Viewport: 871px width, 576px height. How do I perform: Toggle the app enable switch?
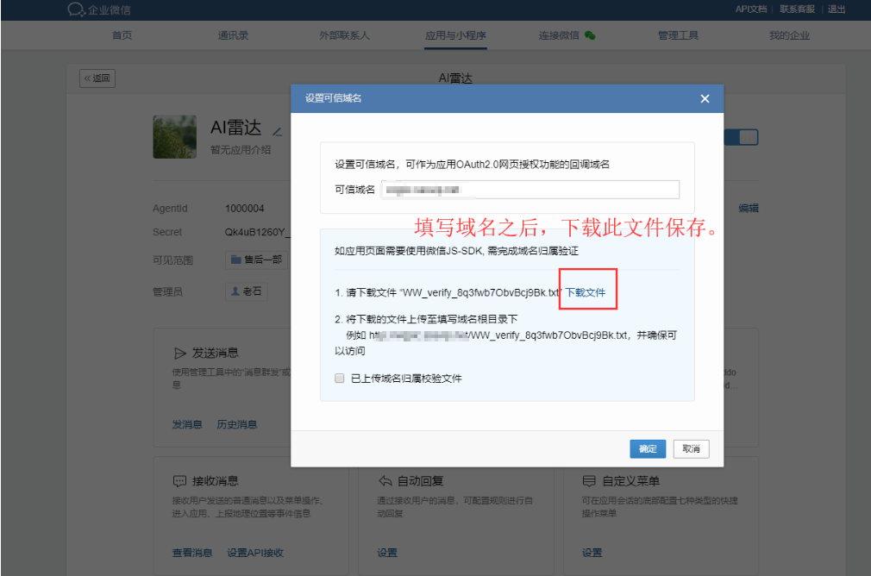742,137
